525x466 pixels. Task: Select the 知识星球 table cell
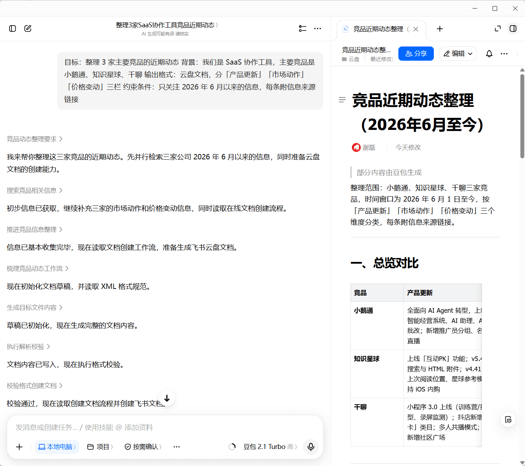point(377,374)
